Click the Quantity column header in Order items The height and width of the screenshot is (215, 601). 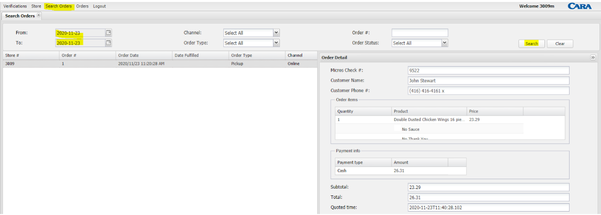[363, 111]
